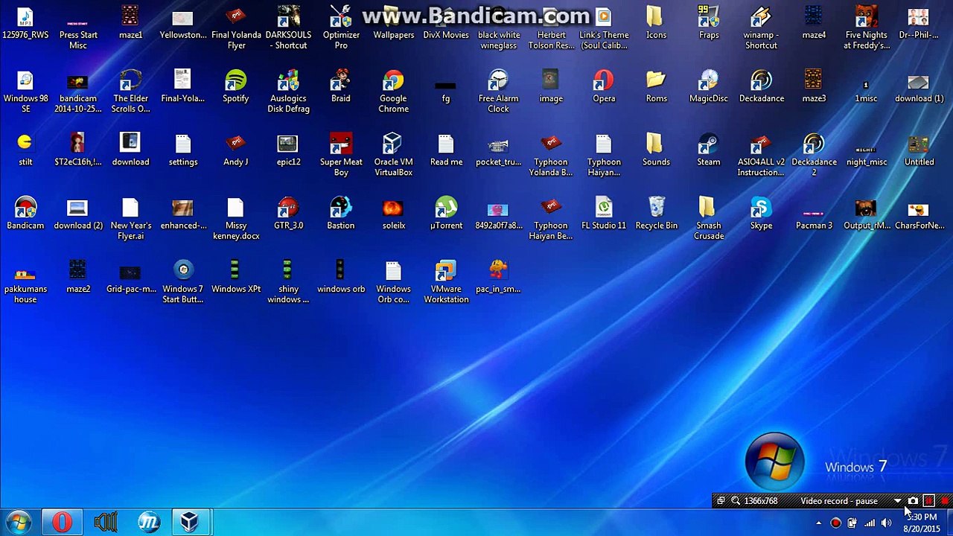Screen dimensions: 953x536
Task: Select the Wallpapers desktop icon
Action: click(x=393, y=22)
